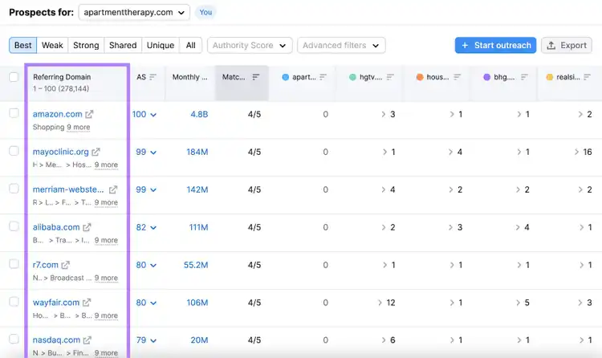
Task: Click the Monthly visits column header
Action: click(189, 77)
